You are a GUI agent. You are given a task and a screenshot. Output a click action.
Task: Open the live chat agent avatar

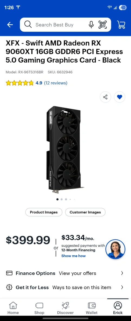point(115,249)
